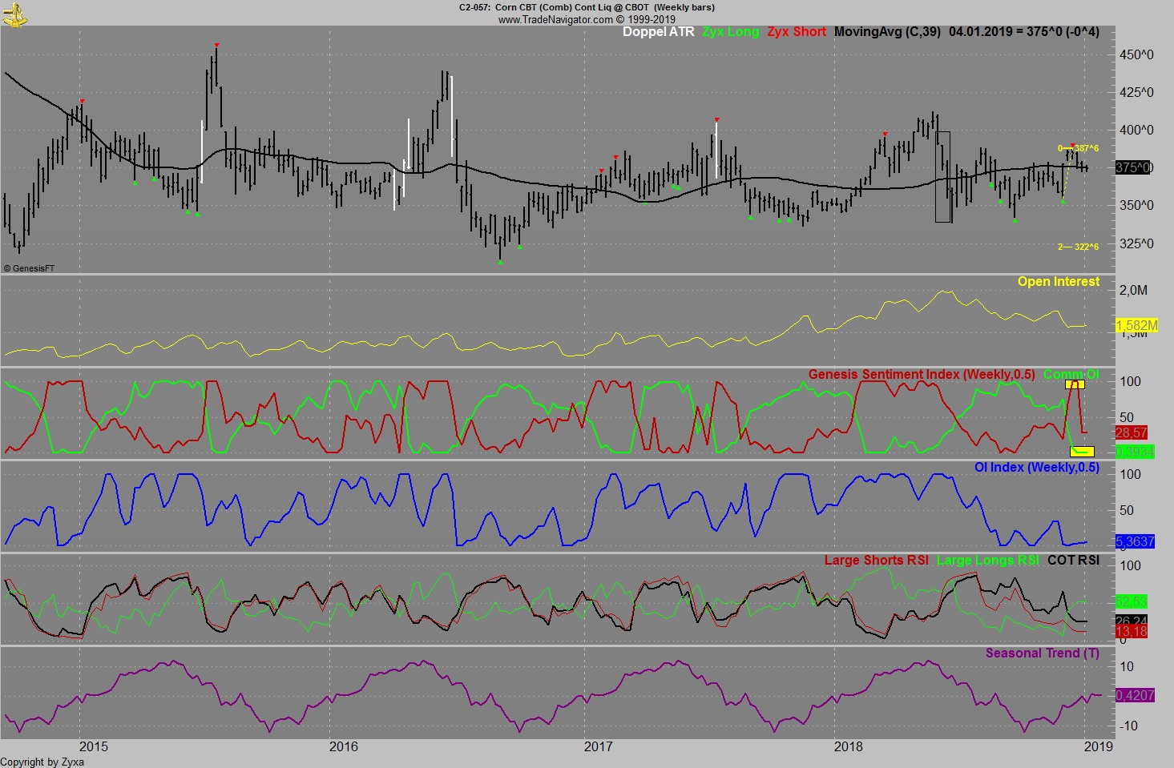Image resolution: width=1174 pixels, height=768 pixels.
Task: Click green long arrow below 2016 price low
Action: click(x=500, y=262)
